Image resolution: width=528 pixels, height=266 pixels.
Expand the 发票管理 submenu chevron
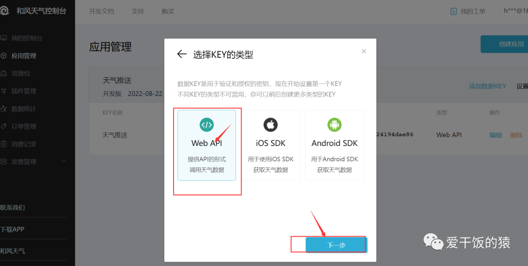(x=64, y=162)
